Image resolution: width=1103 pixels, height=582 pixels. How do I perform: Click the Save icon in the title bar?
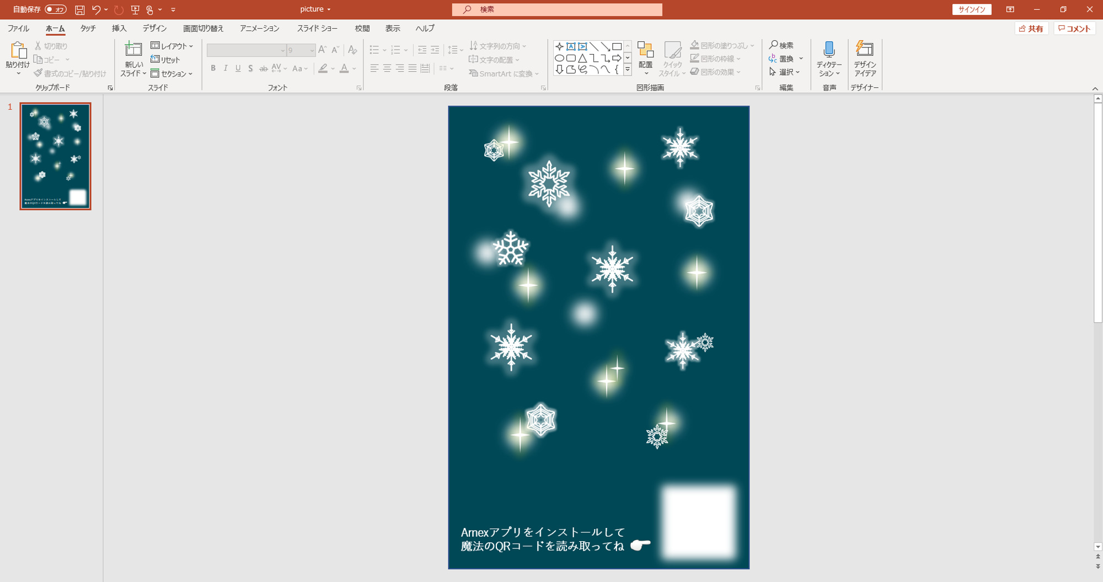[x=79, y=9]
